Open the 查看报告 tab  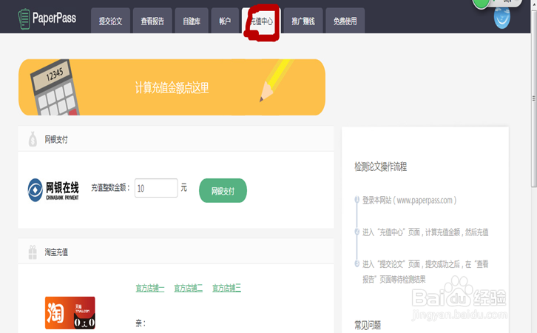pos(152,21)
